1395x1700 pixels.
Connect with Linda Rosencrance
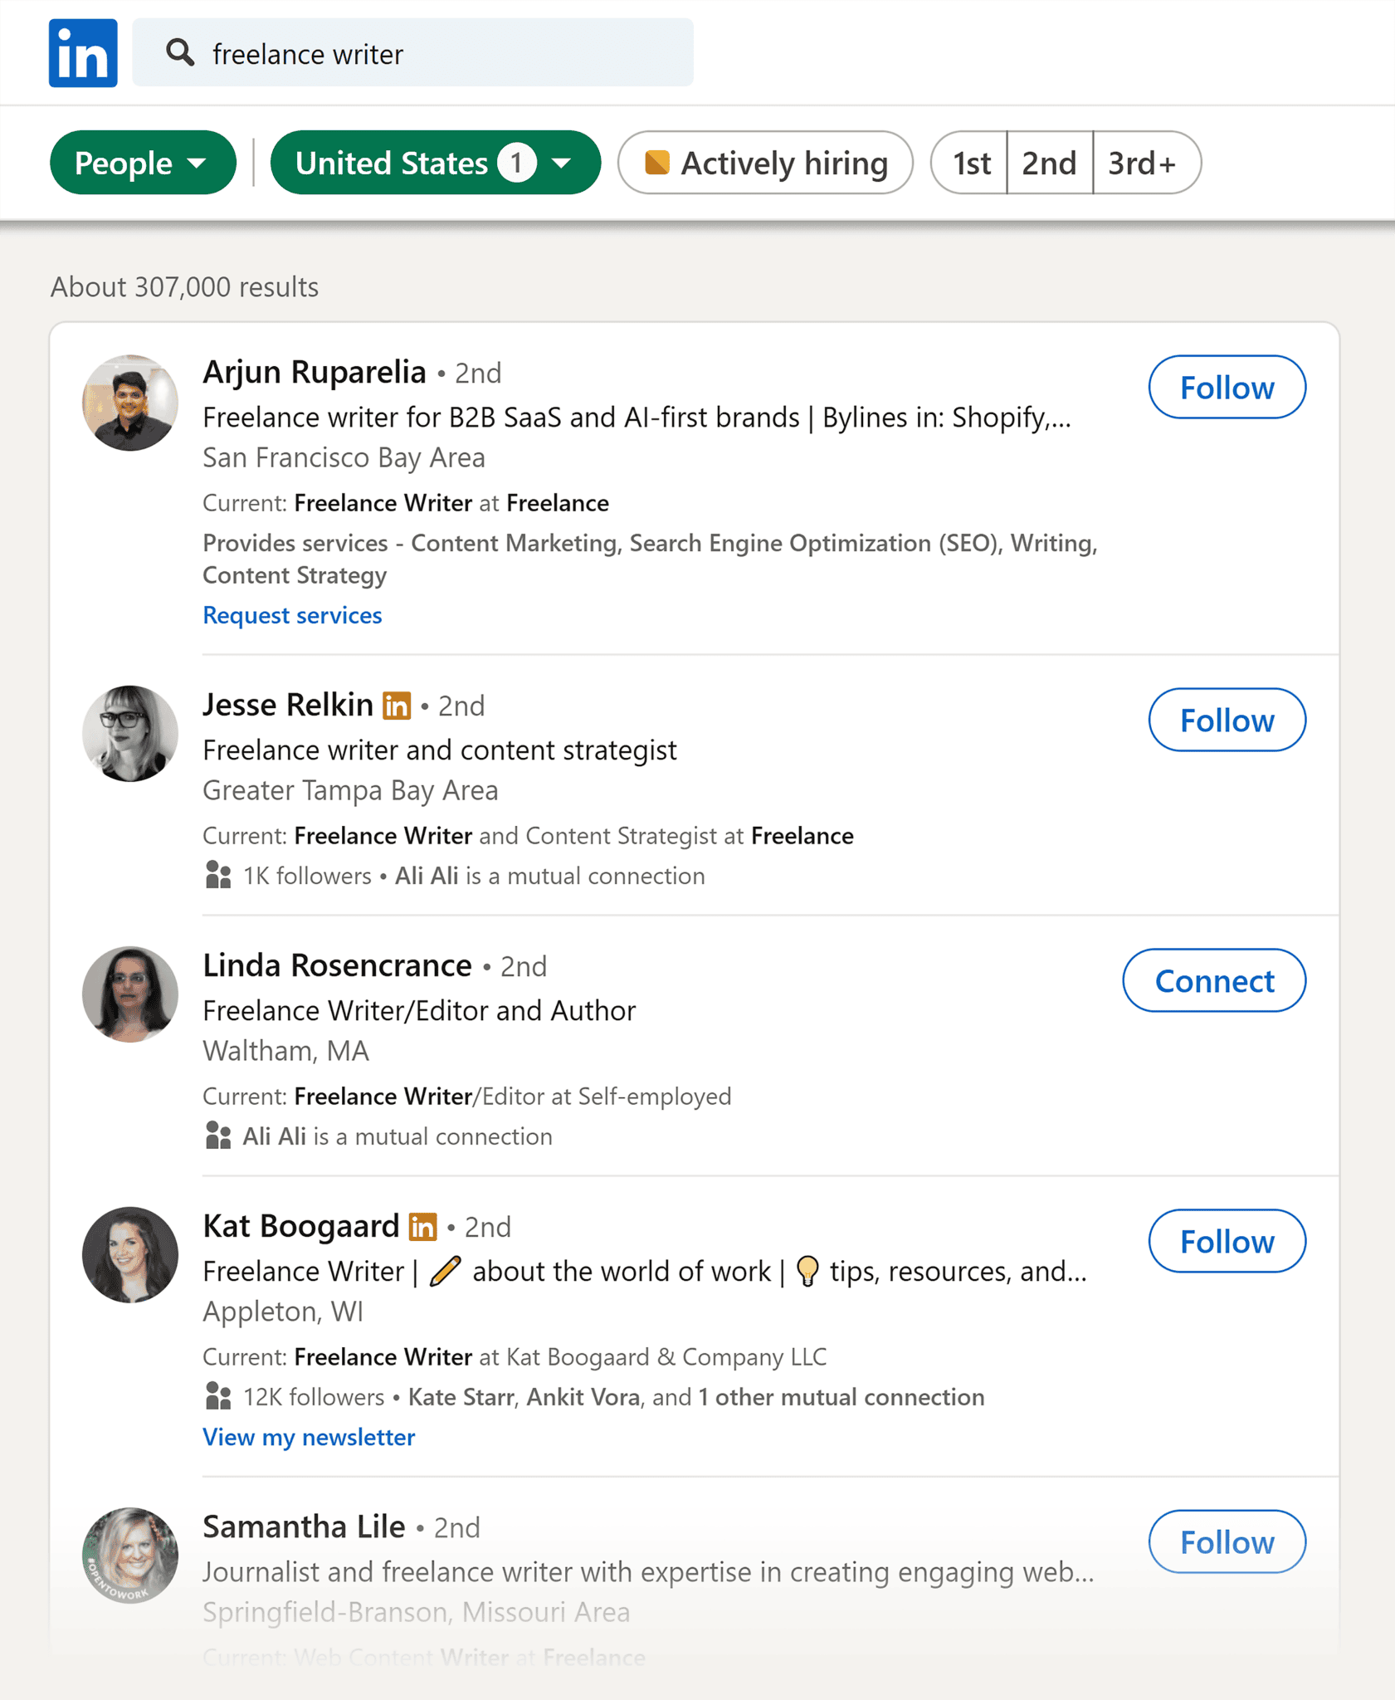[x=1213, y=980]
